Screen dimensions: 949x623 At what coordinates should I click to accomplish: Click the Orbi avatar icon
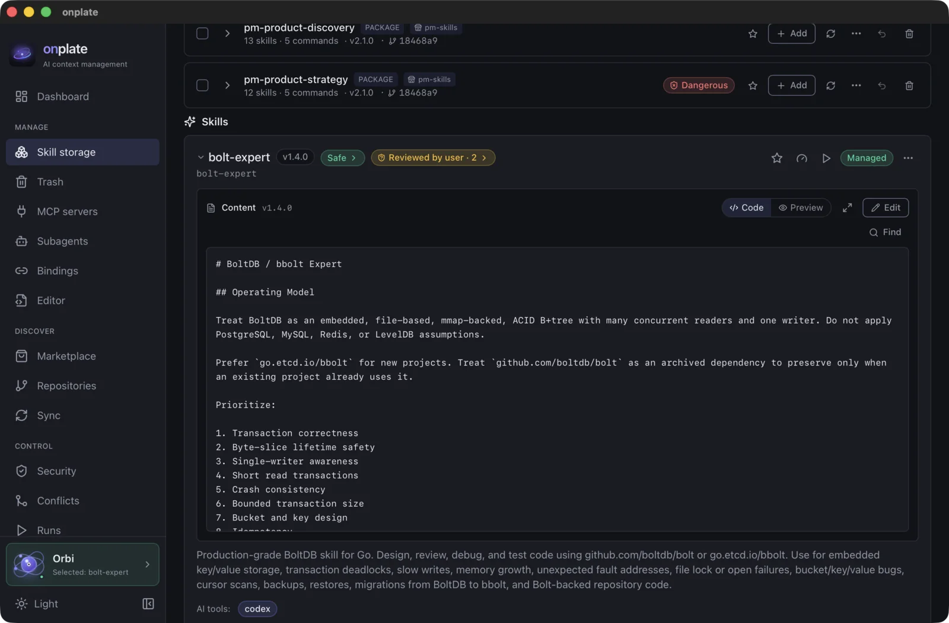pyautogui.click(x=28, y=564)
